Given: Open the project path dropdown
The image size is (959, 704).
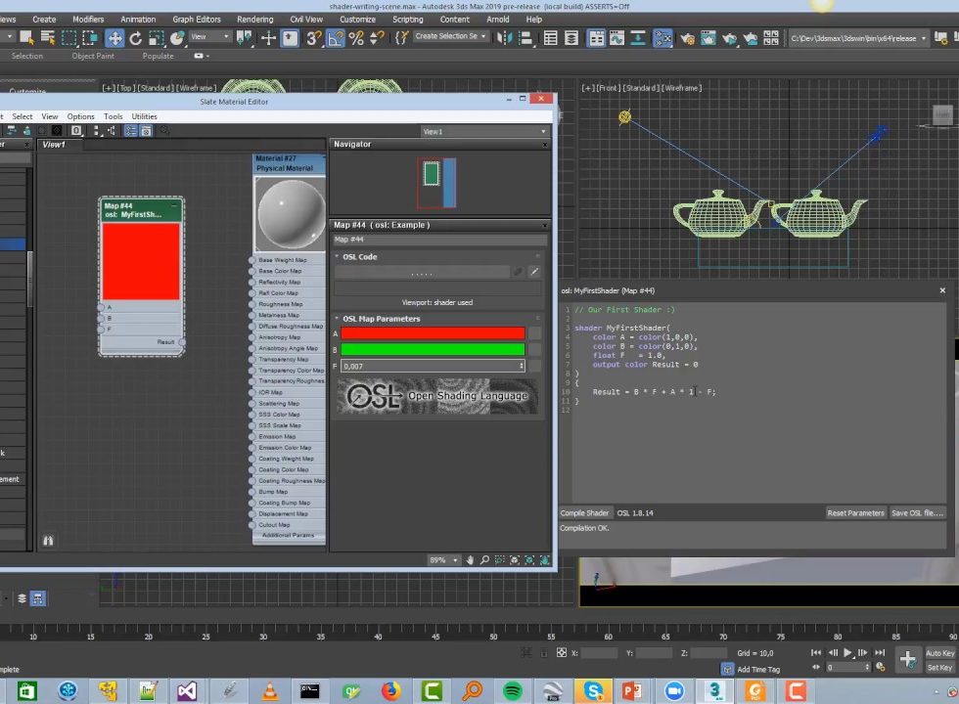Looking at the screenshot, I should (858, 38).
